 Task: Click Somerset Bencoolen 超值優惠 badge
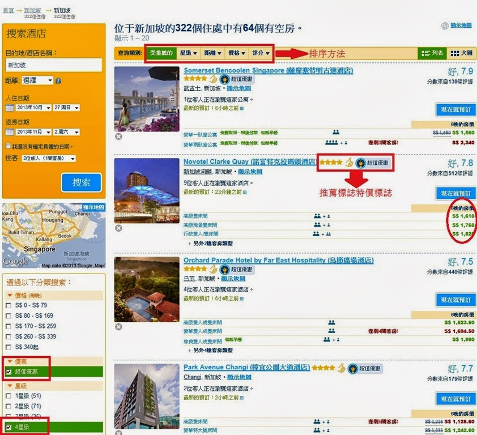point(237,79)
